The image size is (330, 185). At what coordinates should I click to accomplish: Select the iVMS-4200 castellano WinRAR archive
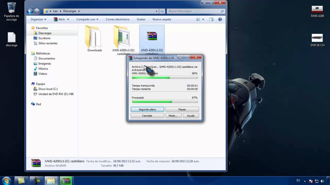pyautogui.click(x=152, y=40)
